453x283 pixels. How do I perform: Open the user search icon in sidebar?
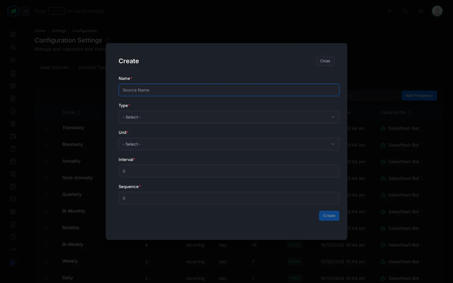pyautogui.click(x=13, y=47)
